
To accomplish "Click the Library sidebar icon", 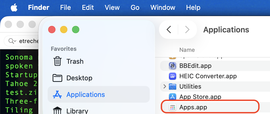I will 57,111.
